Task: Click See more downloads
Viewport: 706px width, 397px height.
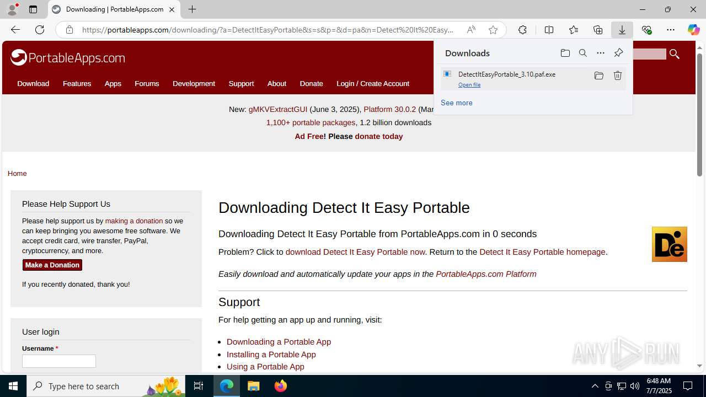Action: click(x=457, y=103)
